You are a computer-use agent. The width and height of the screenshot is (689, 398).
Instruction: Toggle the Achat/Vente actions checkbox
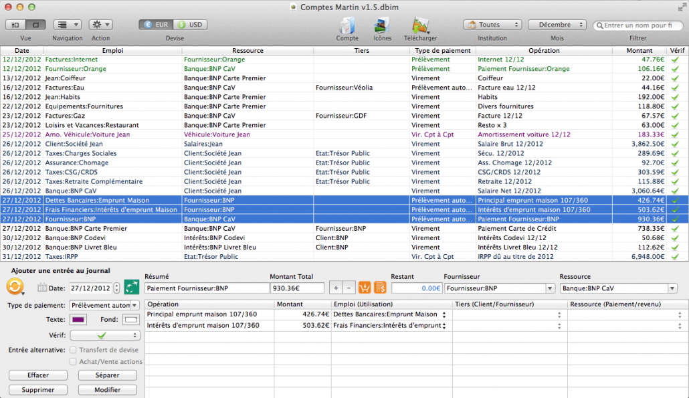click(73, 361)
